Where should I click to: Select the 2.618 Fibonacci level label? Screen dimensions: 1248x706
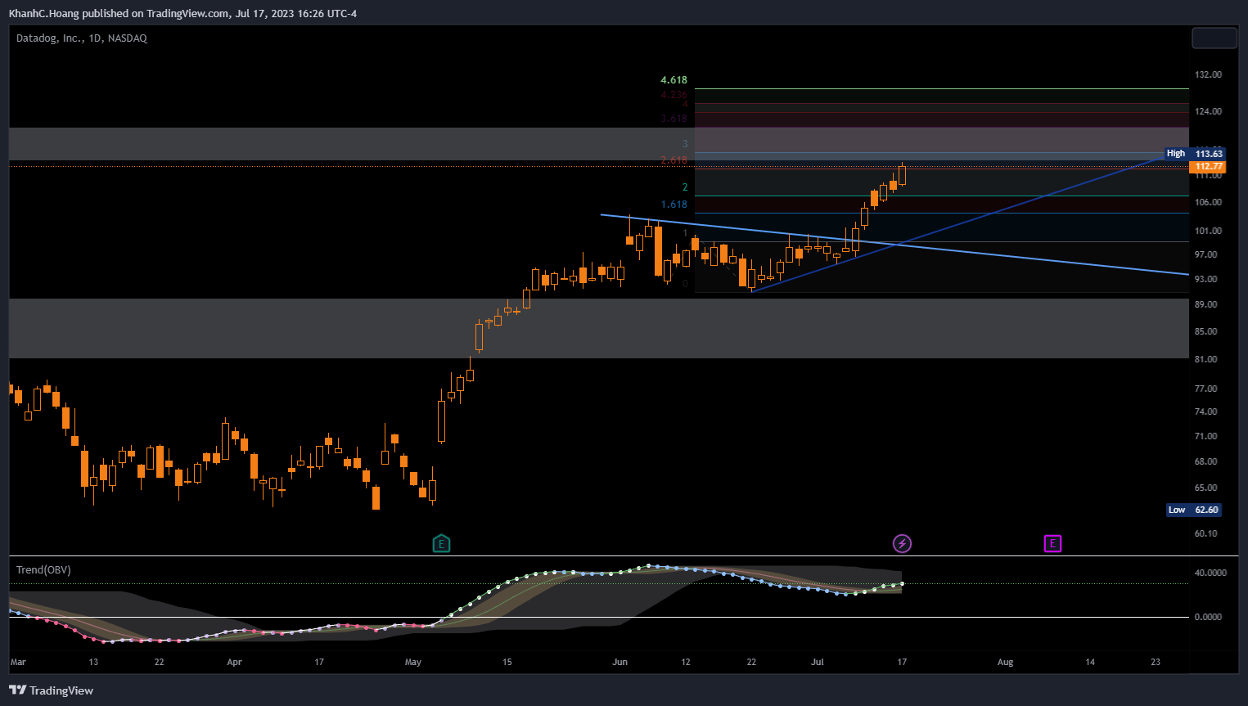[674, 160]
